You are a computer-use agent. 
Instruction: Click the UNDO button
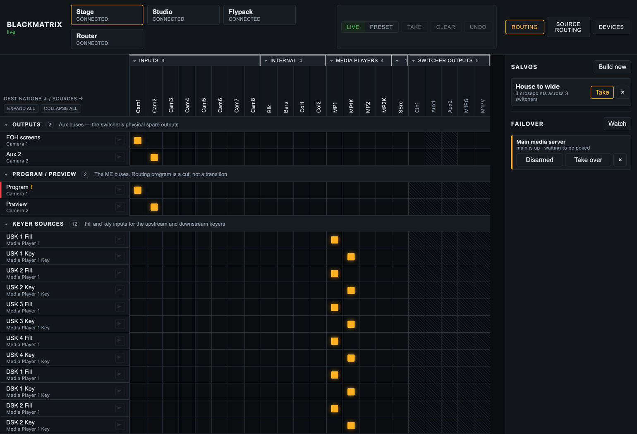(x=478, y=27)
